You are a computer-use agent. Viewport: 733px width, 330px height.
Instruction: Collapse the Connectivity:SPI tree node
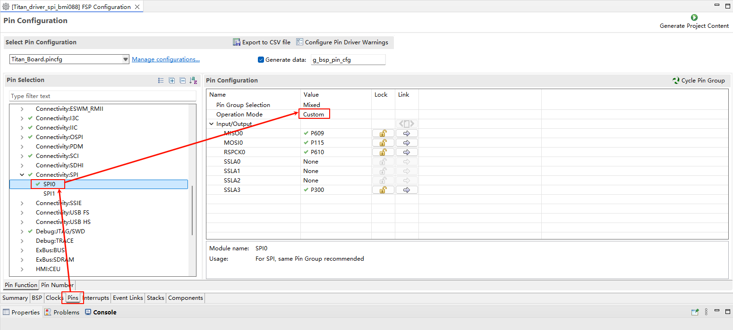coord(22,175)
